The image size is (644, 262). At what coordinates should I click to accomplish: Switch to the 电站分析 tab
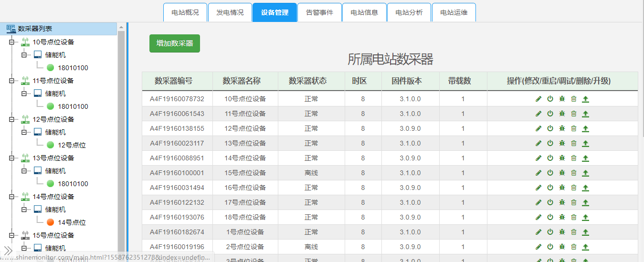pyautogui.click(x=409, y=12)
